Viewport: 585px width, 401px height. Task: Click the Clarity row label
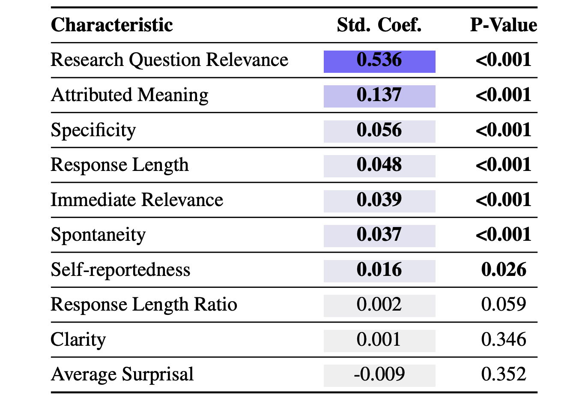(x=78, y=340)
